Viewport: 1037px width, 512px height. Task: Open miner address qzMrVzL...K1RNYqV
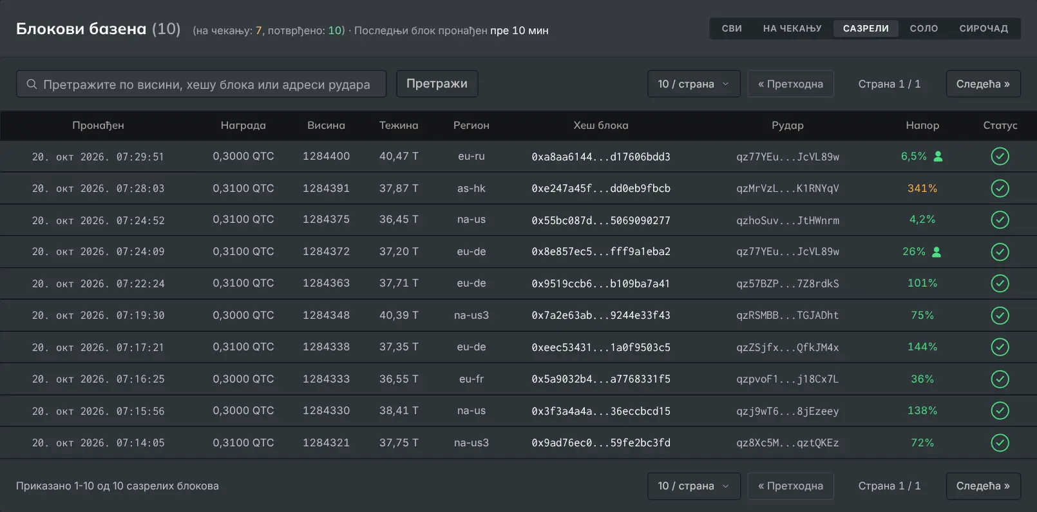tap(788, 188)
